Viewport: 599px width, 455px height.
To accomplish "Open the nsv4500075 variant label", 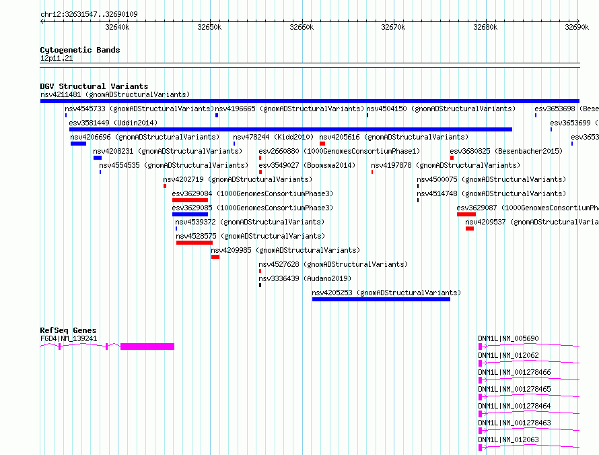I will (x=491, y=179).
